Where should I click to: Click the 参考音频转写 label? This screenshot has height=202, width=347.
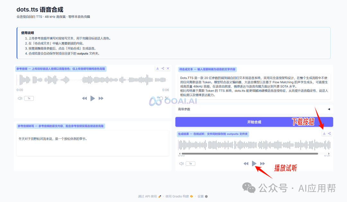(61, 126)
